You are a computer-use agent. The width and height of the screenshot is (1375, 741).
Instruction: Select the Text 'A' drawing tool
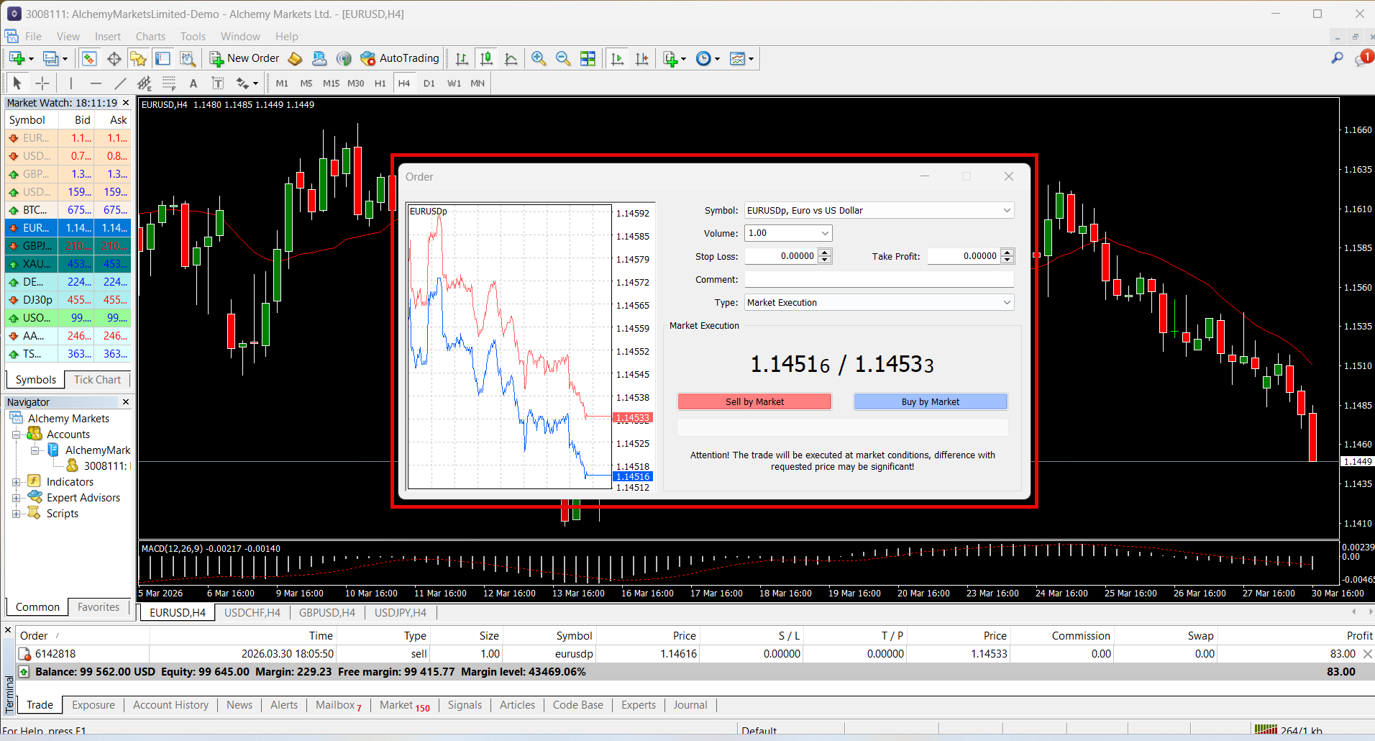tap(193, 83)
